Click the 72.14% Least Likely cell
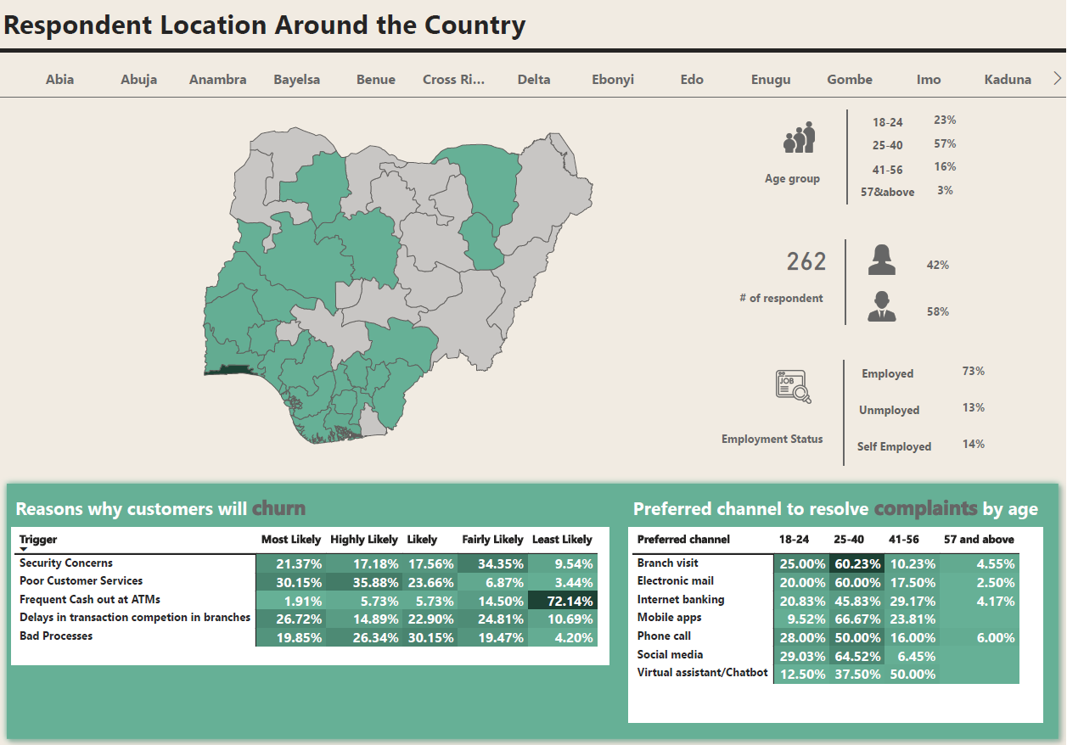1067x745 pixels. (x=562, y=600)
